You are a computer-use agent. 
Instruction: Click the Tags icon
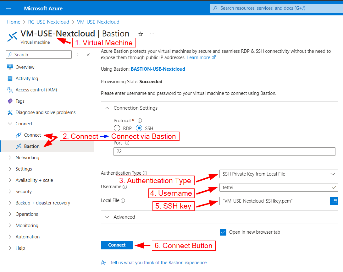click(10, 101)
